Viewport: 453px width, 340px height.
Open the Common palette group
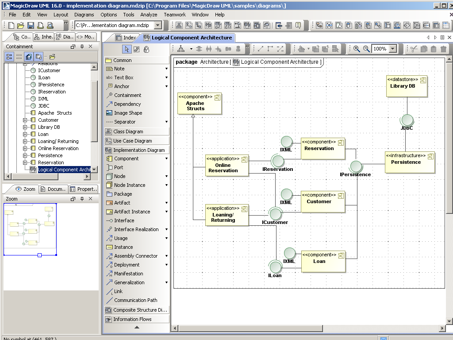click(137, 60)
